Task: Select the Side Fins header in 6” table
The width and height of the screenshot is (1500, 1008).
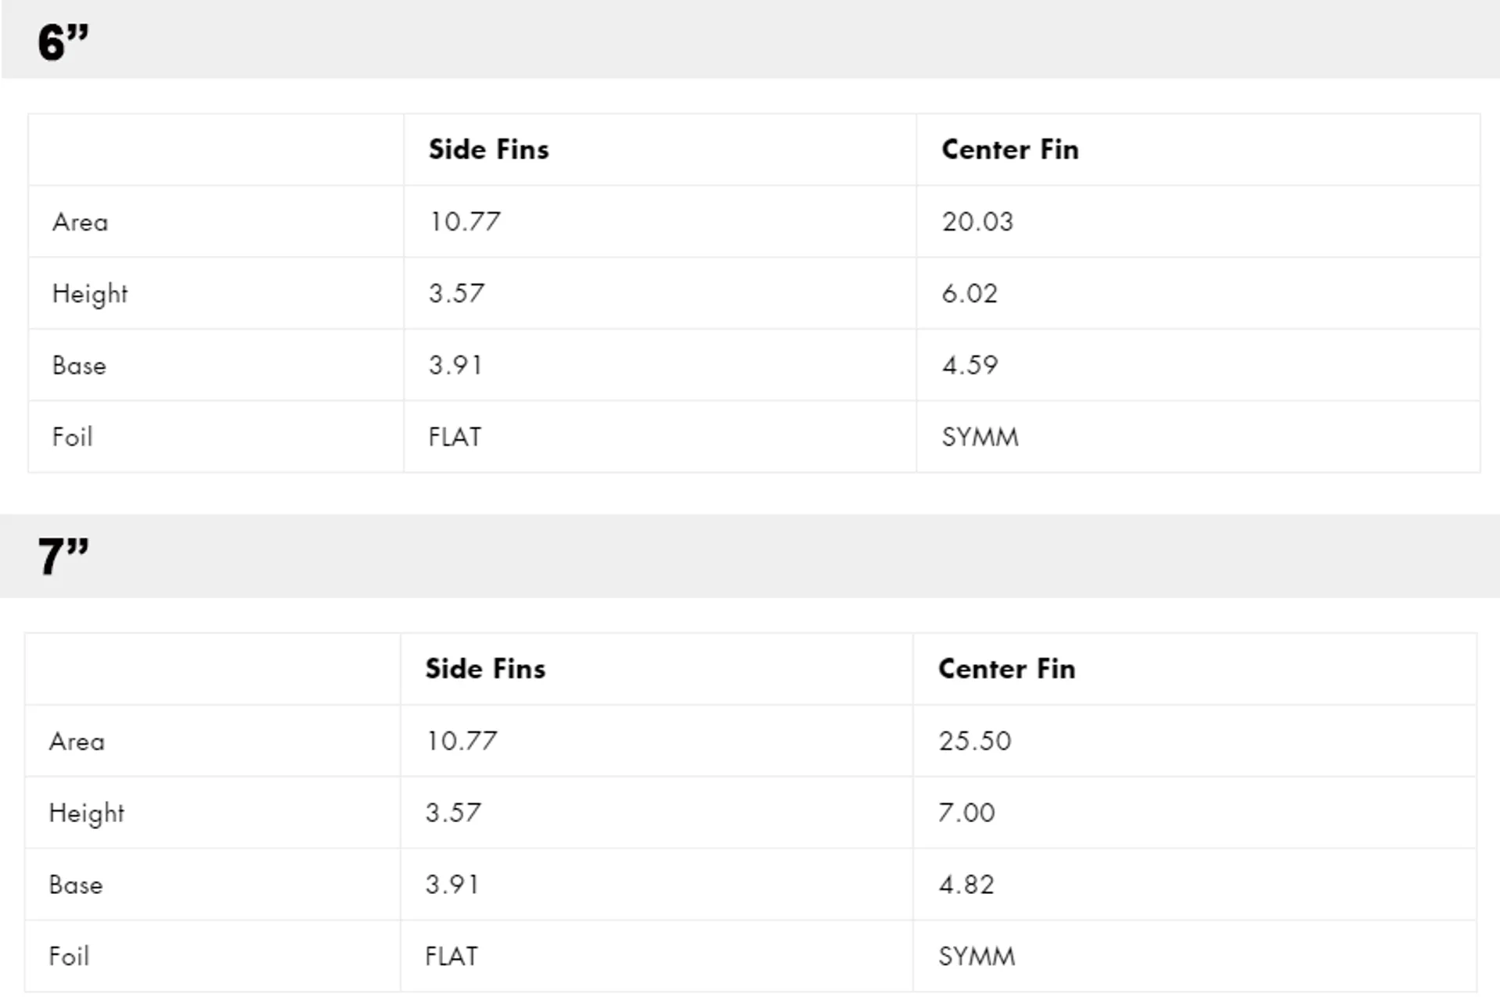Action: click(488, 149)
